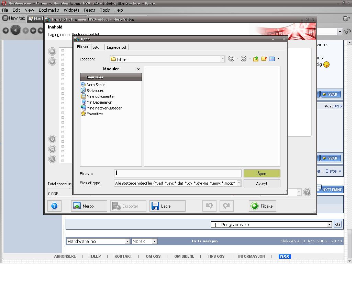Close the Moduler panel
The image size is (356, 292).
click(x=138, y=69)
